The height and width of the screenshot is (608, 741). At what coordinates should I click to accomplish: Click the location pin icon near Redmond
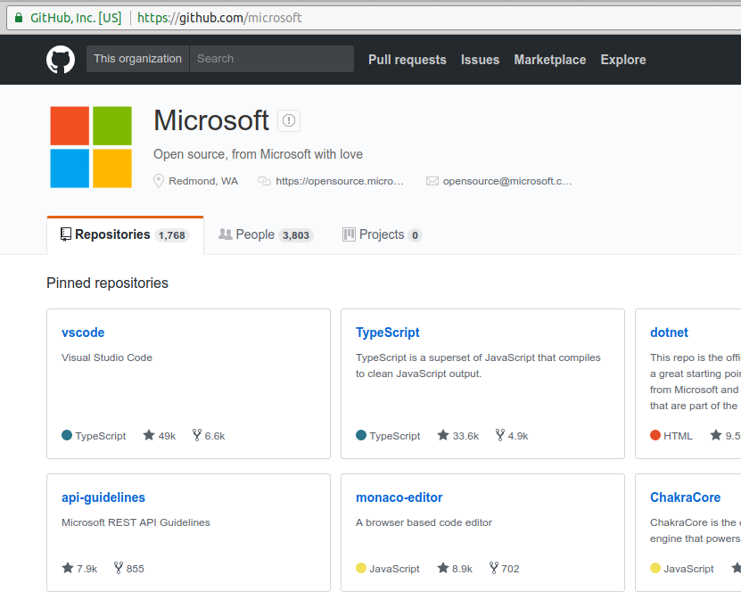[159, 181]
